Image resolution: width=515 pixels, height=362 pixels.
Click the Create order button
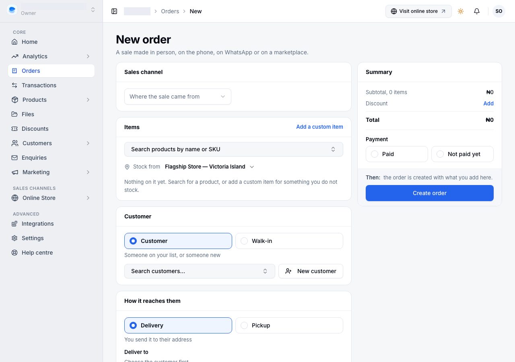tap(430, 193)
